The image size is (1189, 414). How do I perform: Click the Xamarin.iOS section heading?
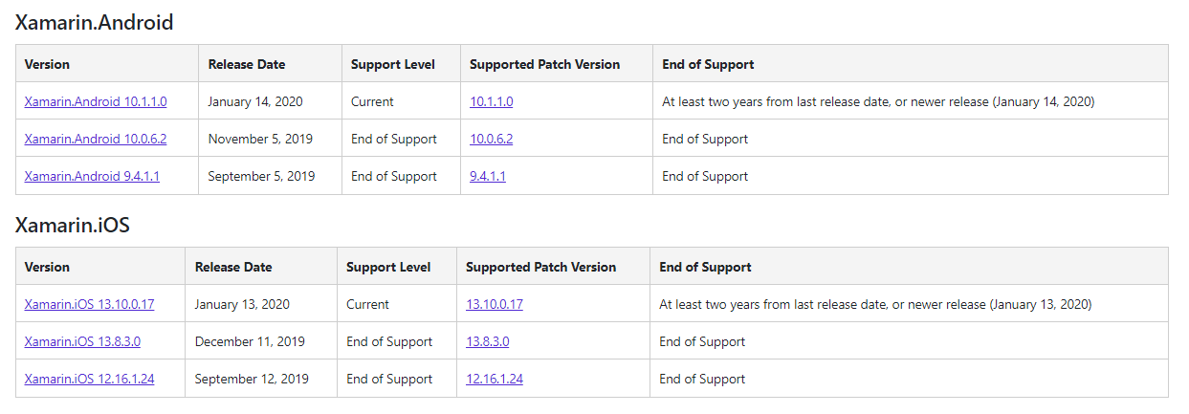tap(73, 225)
